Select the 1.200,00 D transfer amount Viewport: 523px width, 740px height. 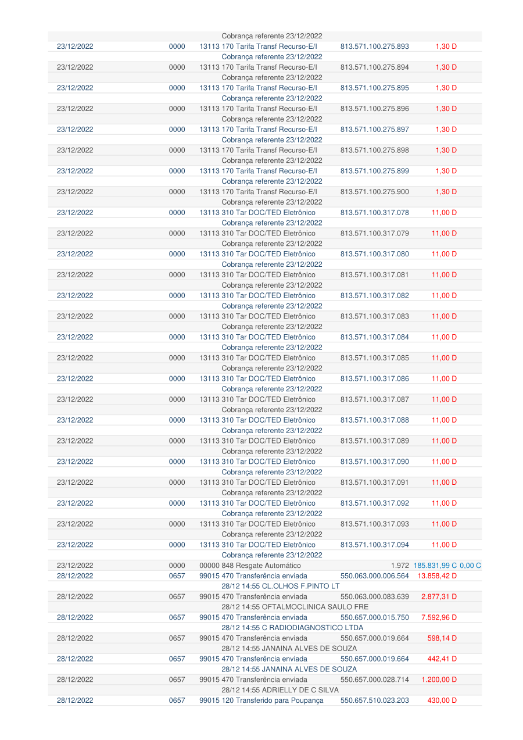439,680
